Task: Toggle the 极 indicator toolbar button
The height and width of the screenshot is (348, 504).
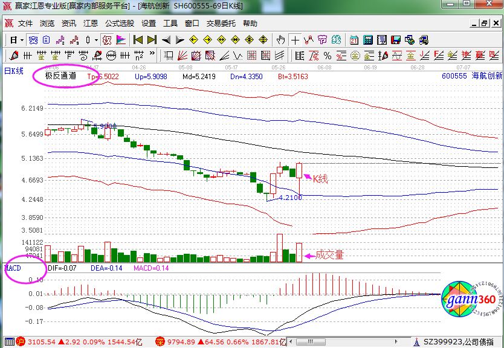Action: point(107,40)
